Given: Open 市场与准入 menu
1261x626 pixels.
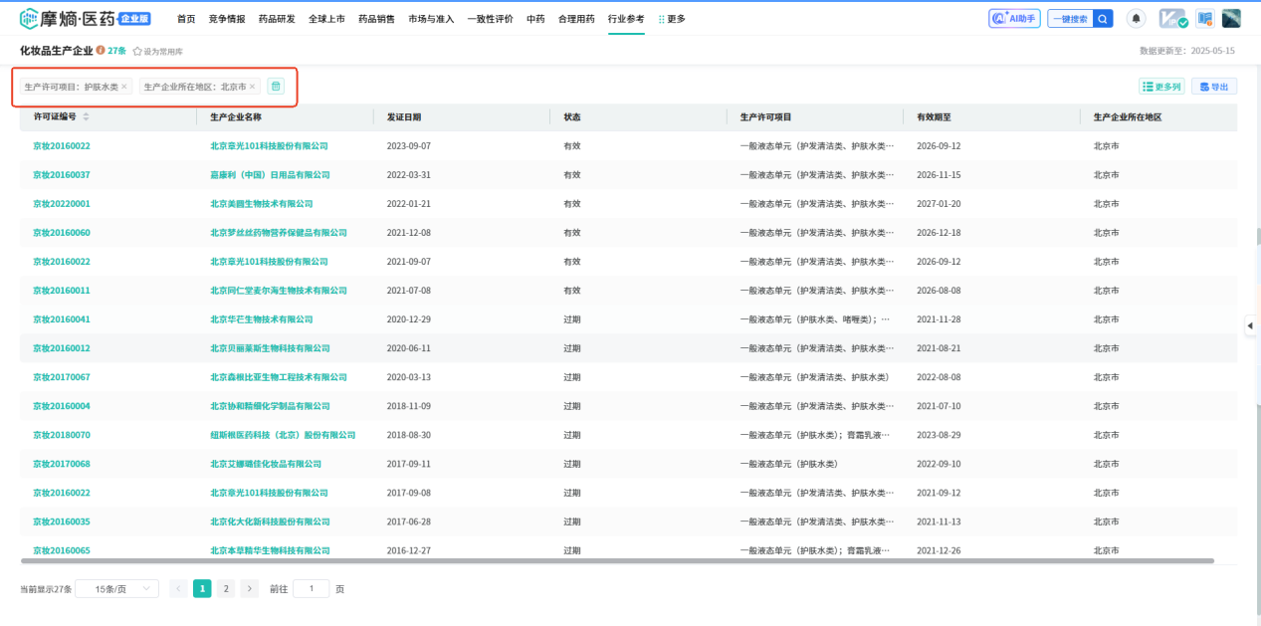Looking at the screenshot, I should coord(431,19).
